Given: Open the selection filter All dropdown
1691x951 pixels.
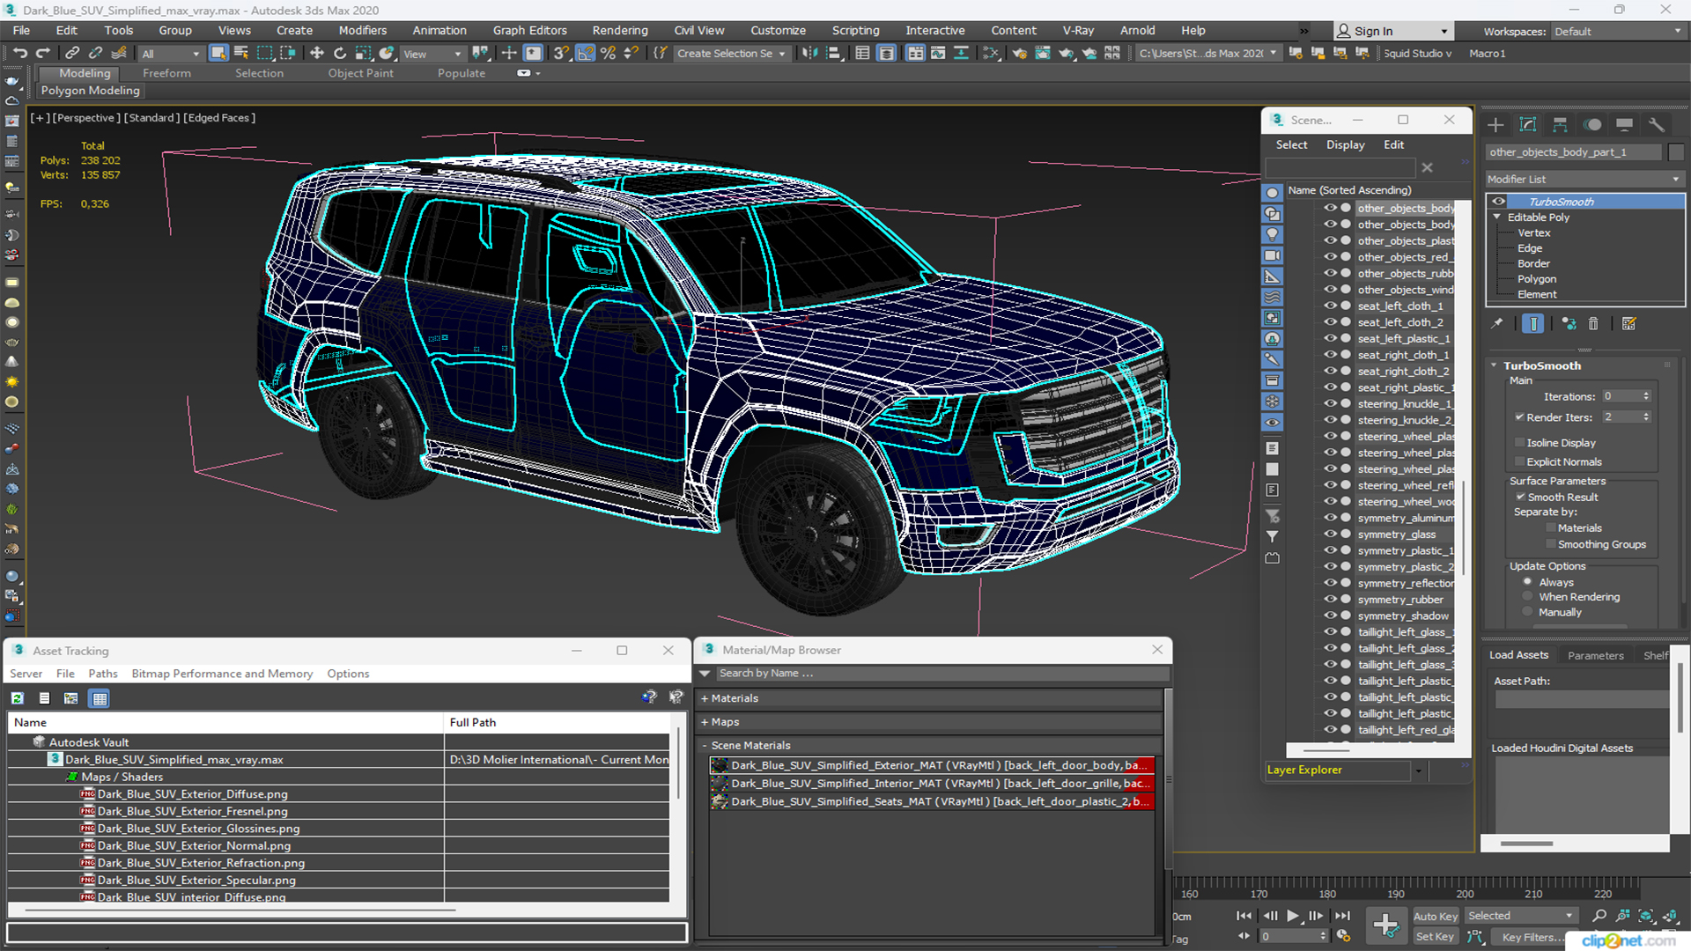Looking at the screenshot, I should [x=171, y=54].
